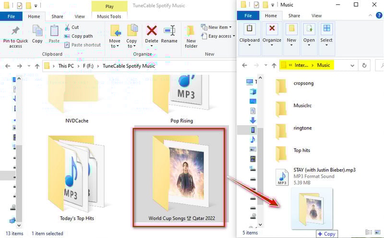Switch Music window to details view
Viewport: 384px width, 238px height.
(369, 232)
